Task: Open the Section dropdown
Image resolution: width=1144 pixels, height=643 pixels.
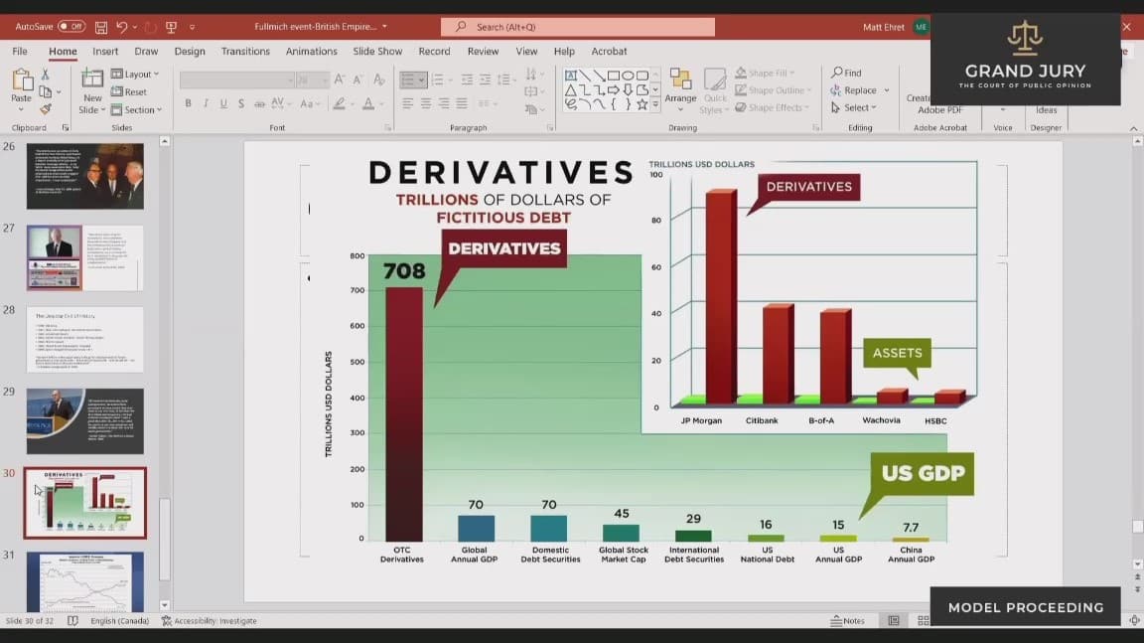Action: 136,110
